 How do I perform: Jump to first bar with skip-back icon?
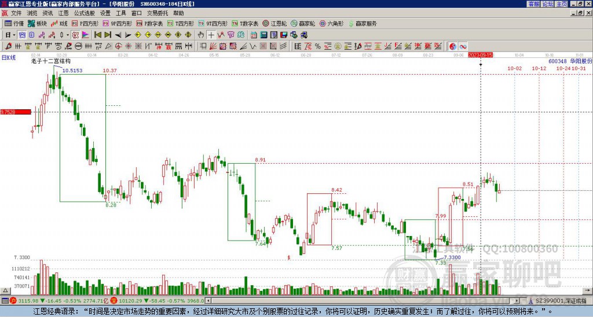click(x=97, y=35)
